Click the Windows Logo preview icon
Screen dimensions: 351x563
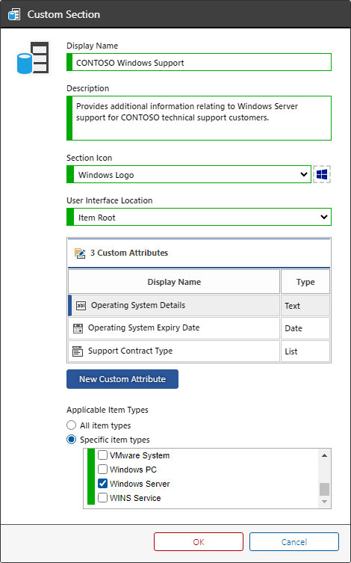click(x=322, y=174)
